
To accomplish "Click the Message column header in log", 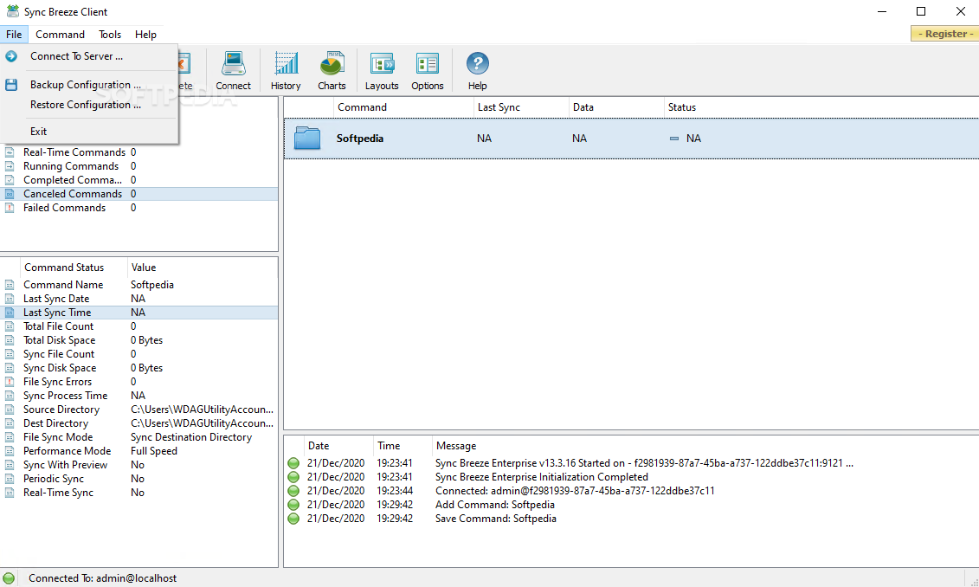I will [705, 446].
